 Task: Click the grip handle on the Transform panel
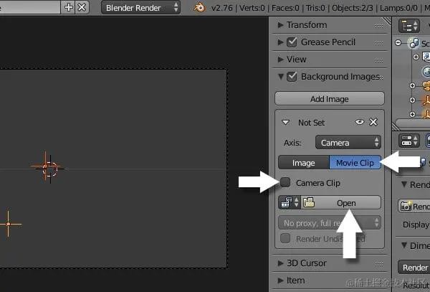(x=379, y=26)
